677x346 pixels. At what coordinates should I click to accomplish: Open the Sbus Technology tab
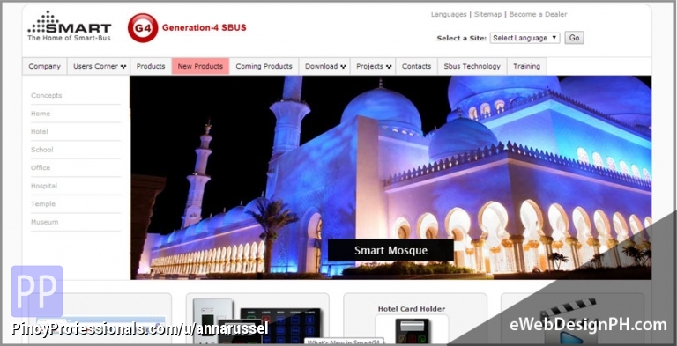472,66
